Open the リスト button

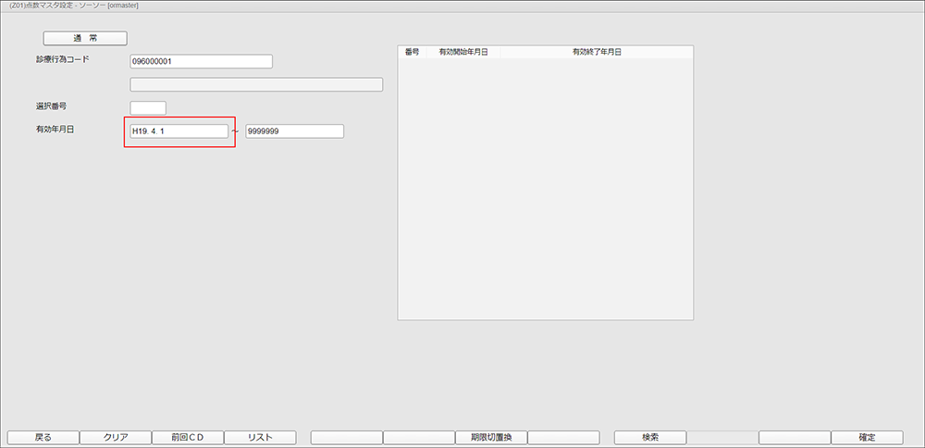coord(260,437)
